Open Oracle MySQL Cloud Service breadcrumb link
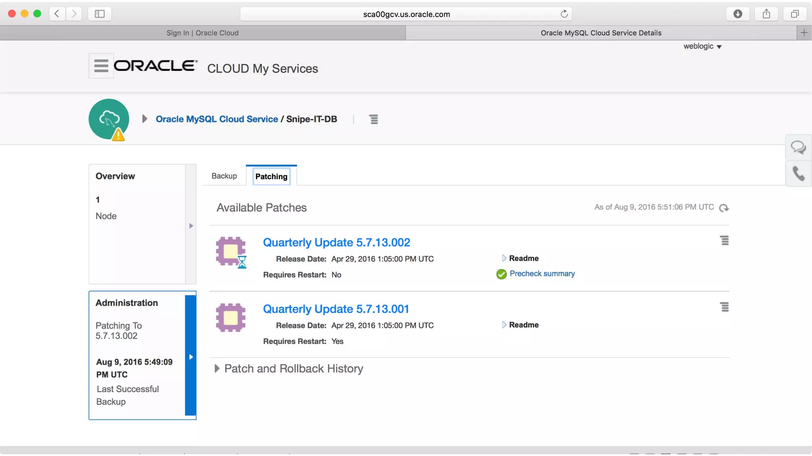Screen dimensions: 812x456 pos(216,119)
